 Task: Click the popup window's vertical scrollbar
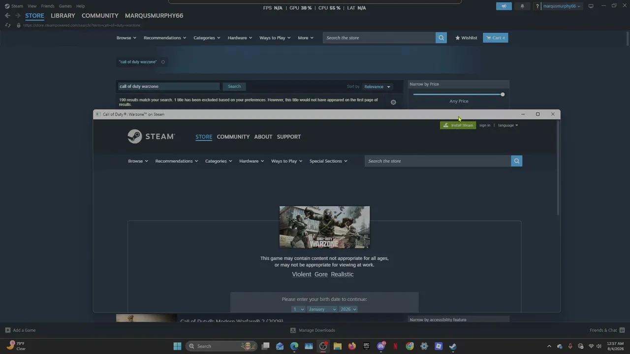(x=558, y=168)
